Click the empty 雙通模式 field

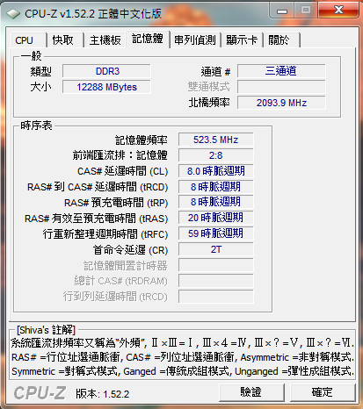point(281,87)
